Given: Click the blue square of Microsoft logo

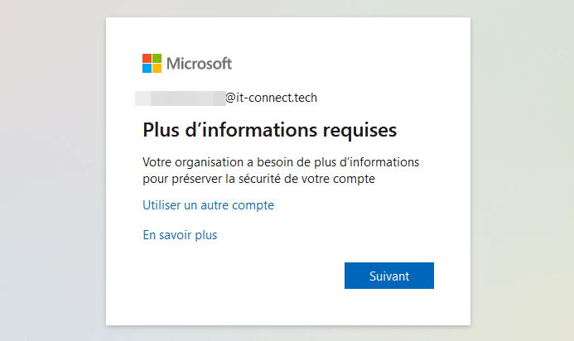Looking at the screenshot, I should click(147, 69).
